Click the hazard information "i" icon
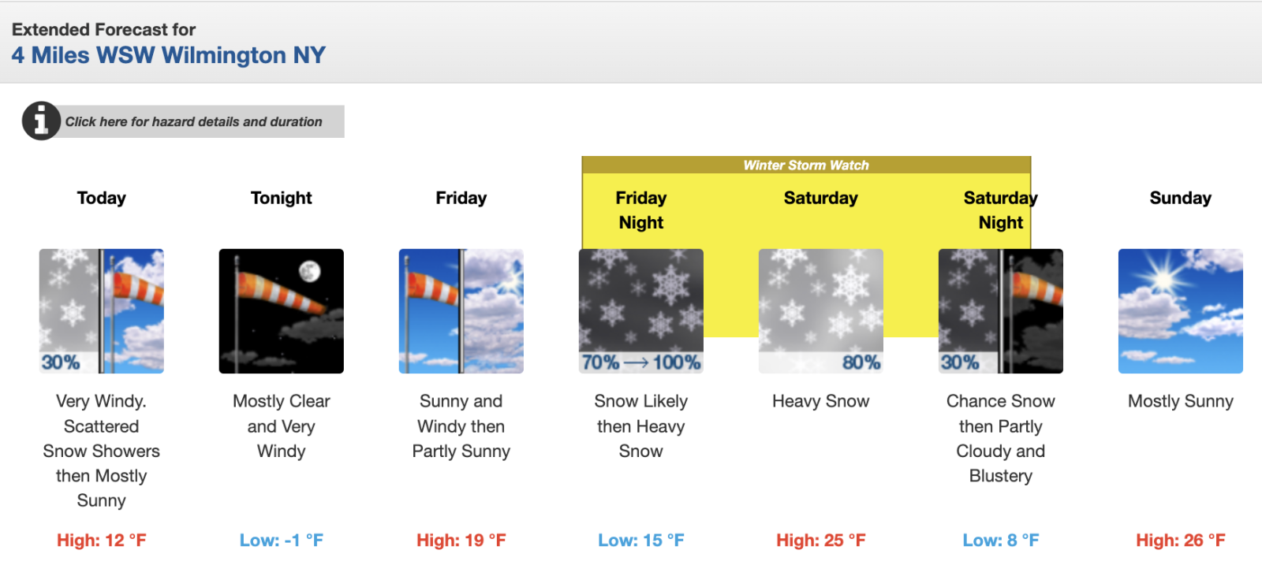 pyautogui.click(x=41, y=121)
